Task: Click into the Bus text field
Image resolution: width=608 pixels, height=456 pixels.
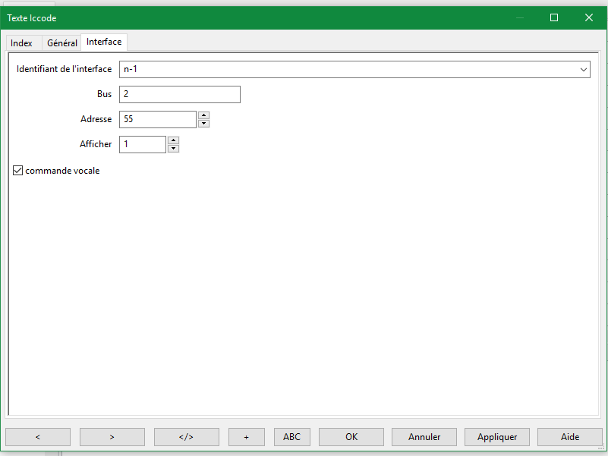Action: [179, 94]
